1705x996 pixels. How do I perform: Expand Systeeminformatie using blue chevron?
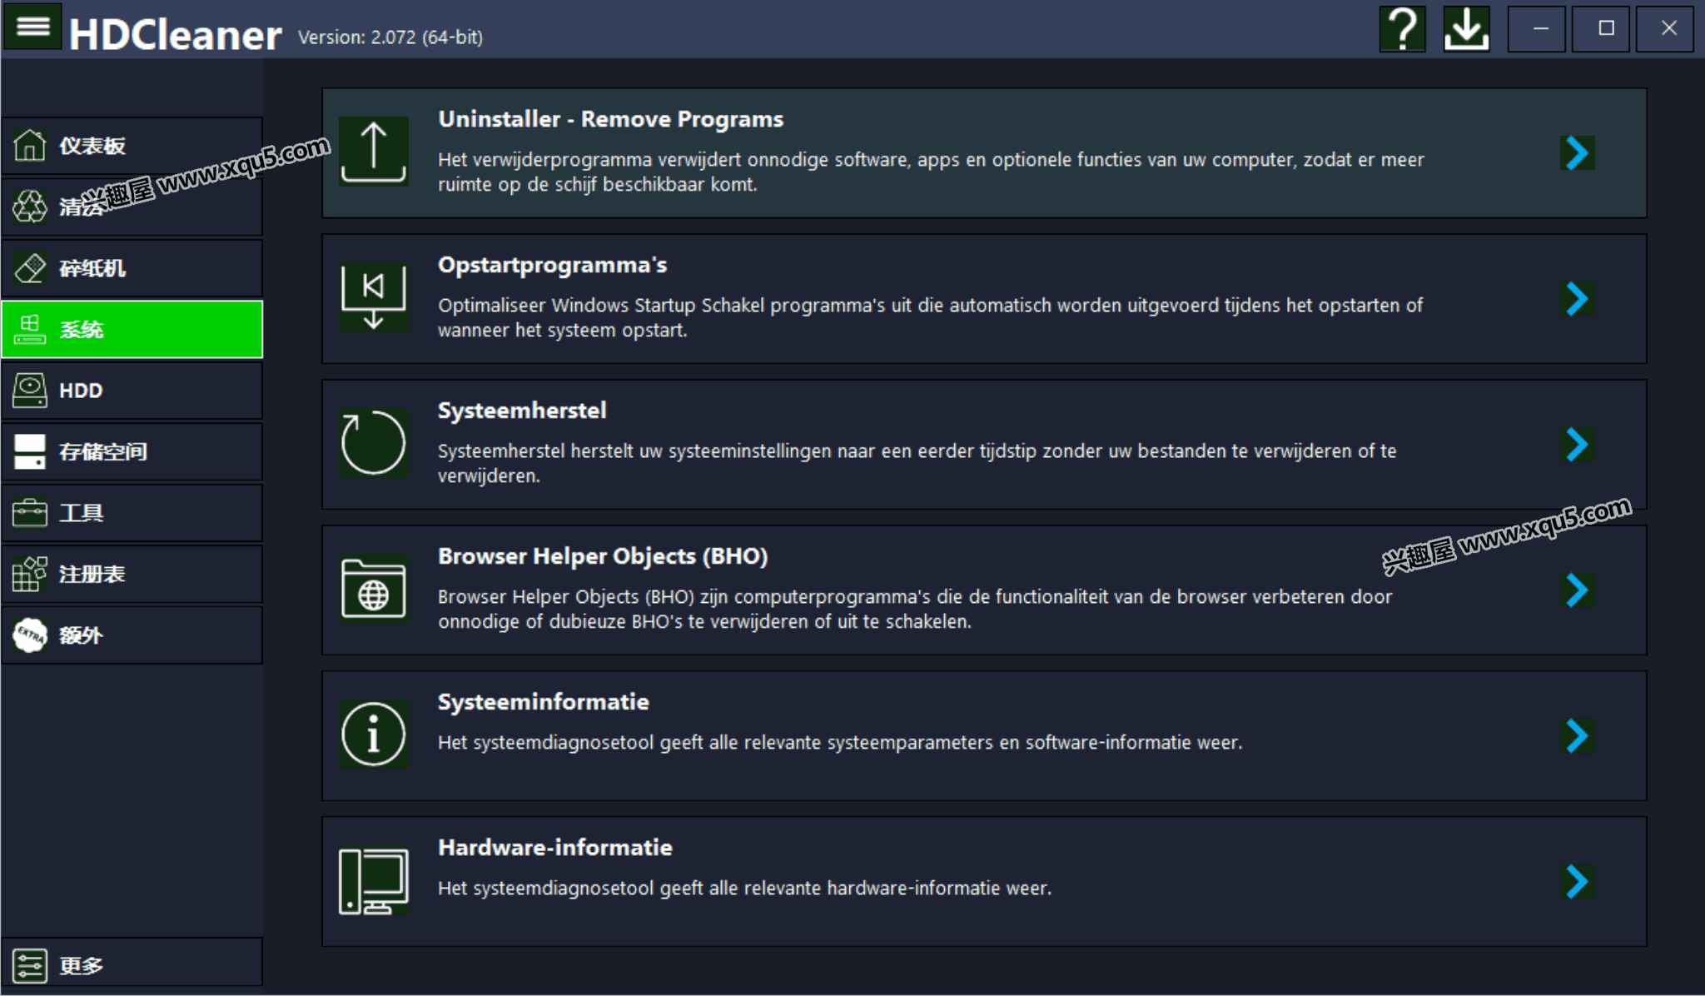(1577, 735)
